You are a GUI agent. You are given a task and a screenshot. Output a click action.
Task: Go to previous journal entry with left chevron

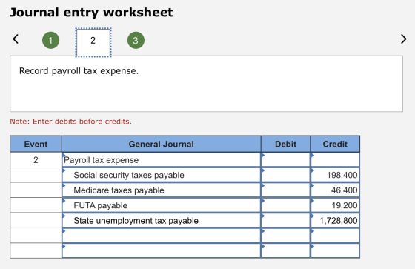(16, 39)
